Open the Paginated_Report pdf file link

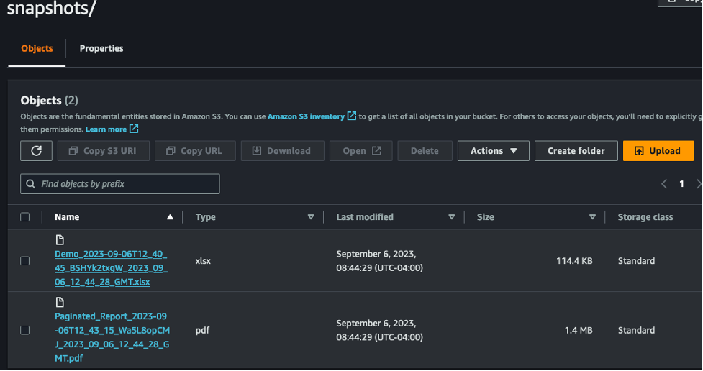112,337
